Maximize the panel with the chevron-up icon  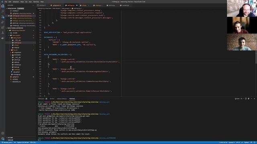tap(252, 99)
